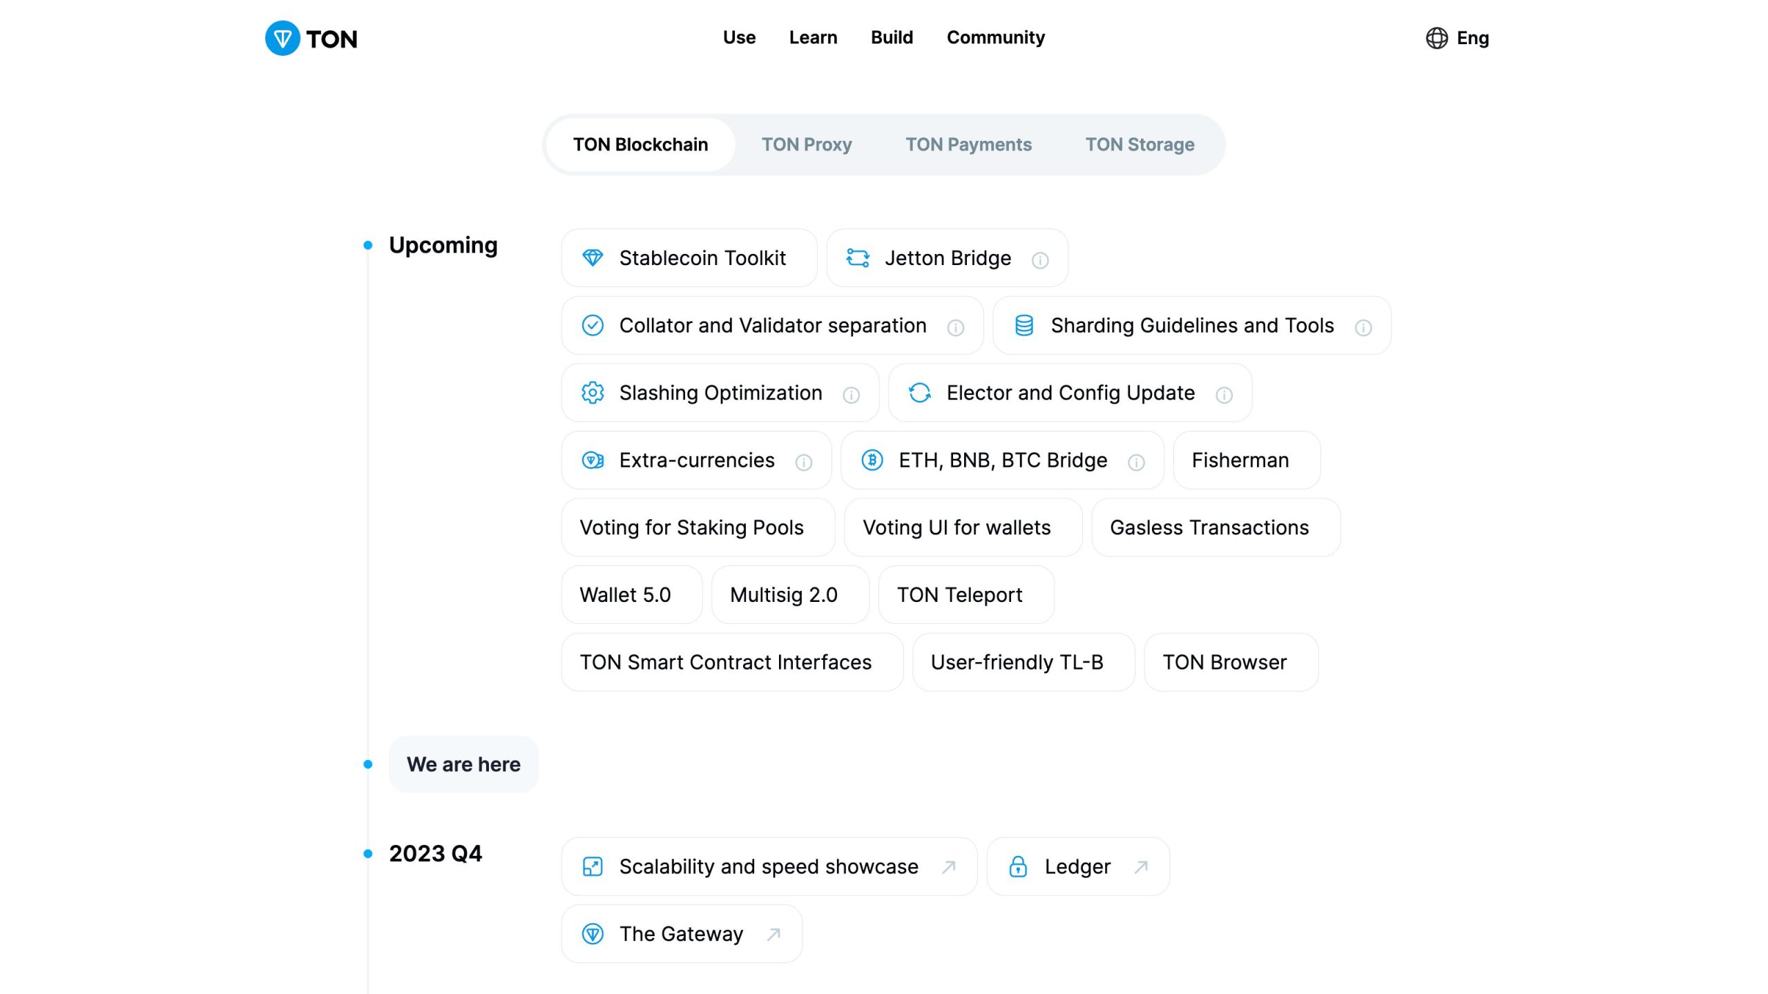
Task: Click the globe language icon
Action: 1436,38
